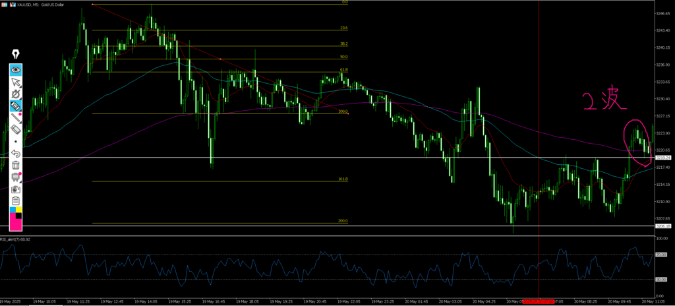Screen dimensions: 675x306
Task: Click the trash can to clear drawings
Action: click(x=16, y=165)
